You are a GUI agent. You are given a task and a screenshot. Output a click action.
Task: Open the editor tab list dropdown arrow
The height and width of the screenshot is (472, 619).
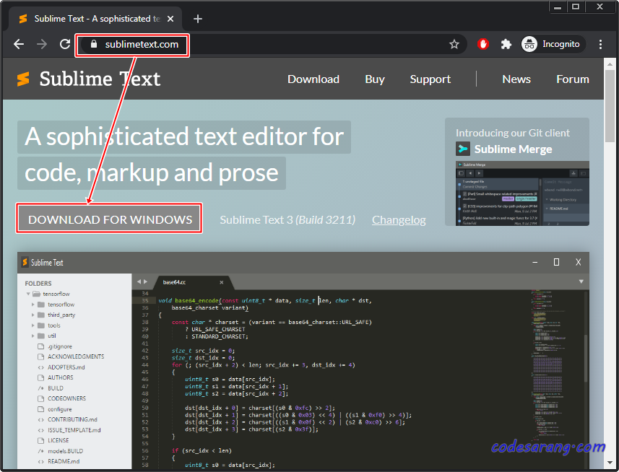(x=581, y=281)
